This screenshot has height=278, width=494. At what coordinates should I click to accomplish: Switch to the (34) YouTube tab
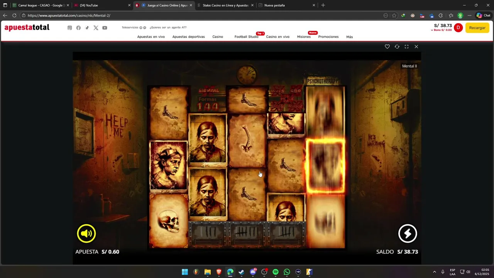[102, 5]
